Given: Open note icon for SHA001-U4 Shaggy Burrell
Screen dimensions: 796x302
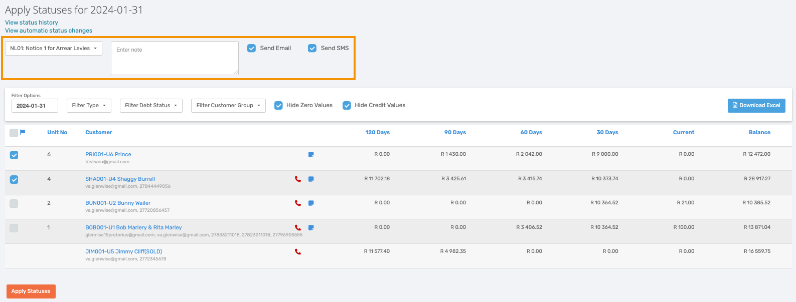Looking at the screenshot, I should tap(311, 179).
